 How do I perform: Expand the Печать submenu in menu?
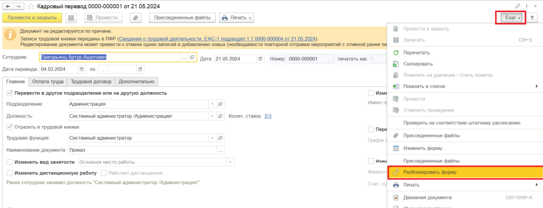tap(537, 185)
